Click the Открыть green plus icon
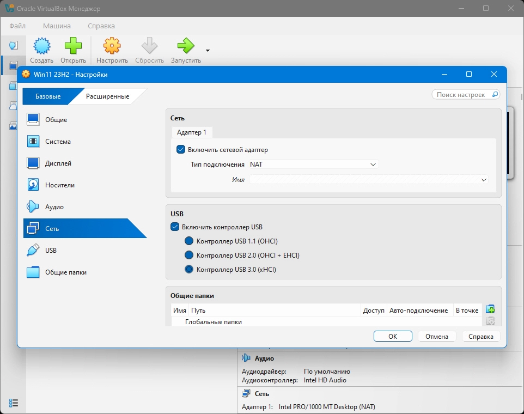 coord(73,46)
